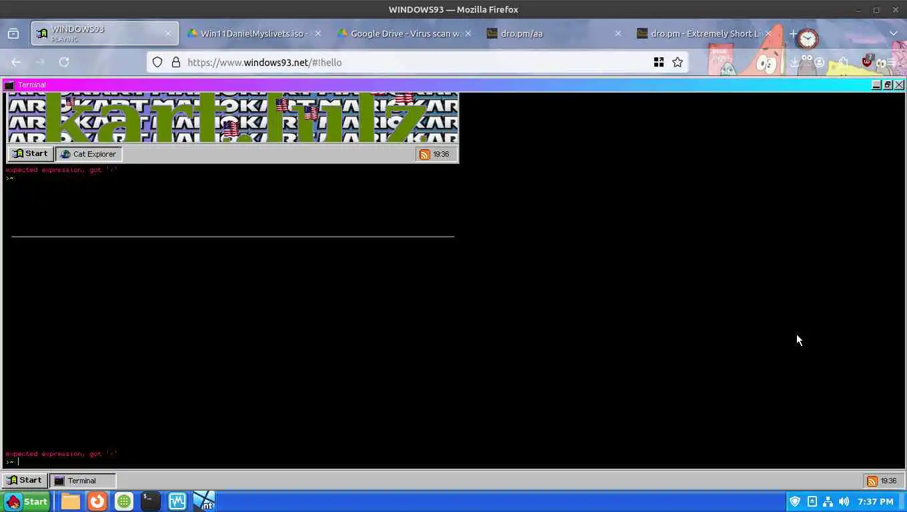Click the security shield icon in the OS system tray
The width and height of the screenshot is (907, 512).
pos(795,501)
